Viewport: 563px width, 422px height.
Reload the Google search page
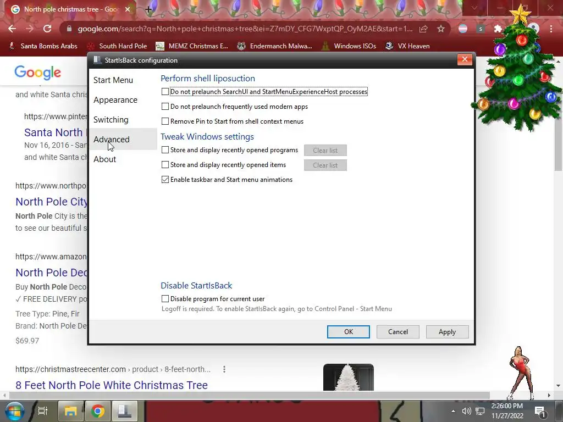click(x=47, y=29)
